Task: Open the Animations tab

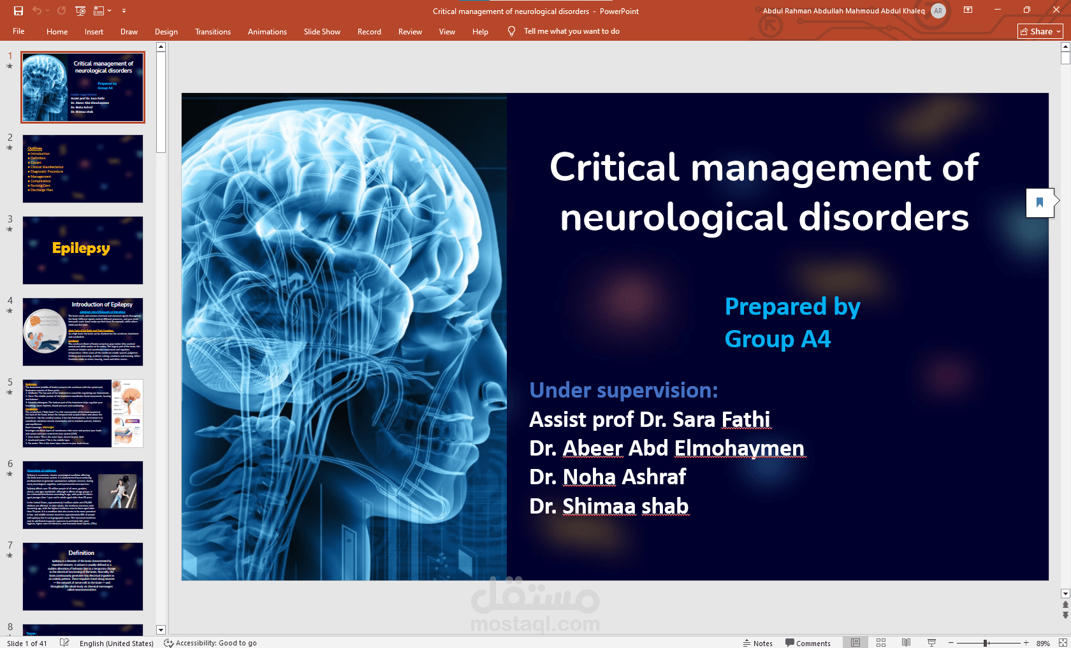Action: coord(267,31)
